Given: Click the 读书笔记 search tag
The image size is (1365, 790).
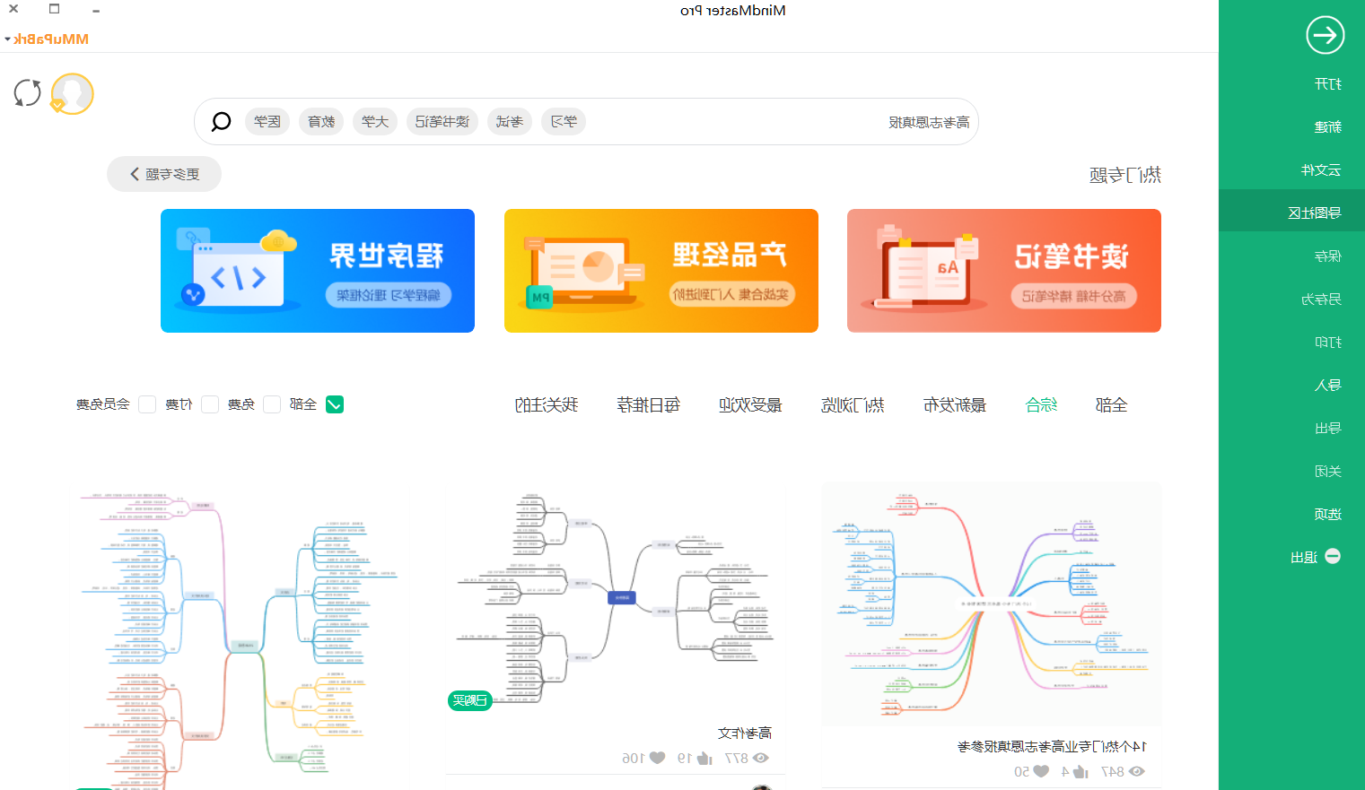Looking at the screenshot, I should click(x=442, y=121).
